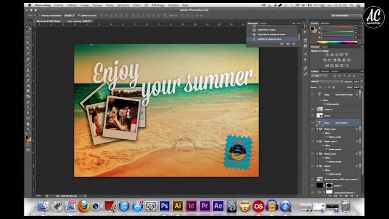The width and height of the screenshot is (389, 219).
Task: Toggle Options de transf. checkbox
Action: 79,15
